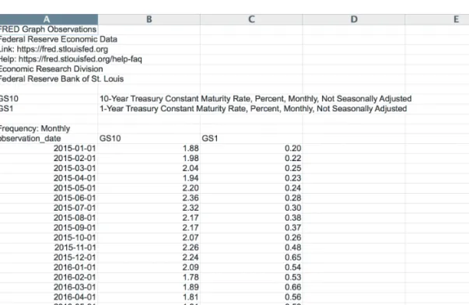Viewport: 469px width, 305px height.
Task: Select the GS10 label in column A
Action: pos(49,99)
